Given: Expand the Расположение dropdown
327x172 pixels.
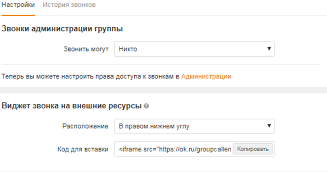Looking at the screenshot, I should tap(194, 126).
